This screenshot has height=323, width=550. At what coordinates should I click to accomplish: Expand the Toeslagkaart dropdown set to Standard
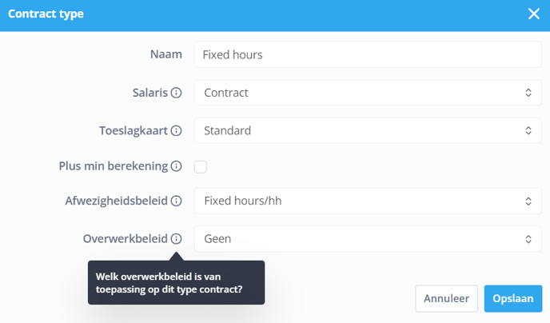(x=368, y=130)
